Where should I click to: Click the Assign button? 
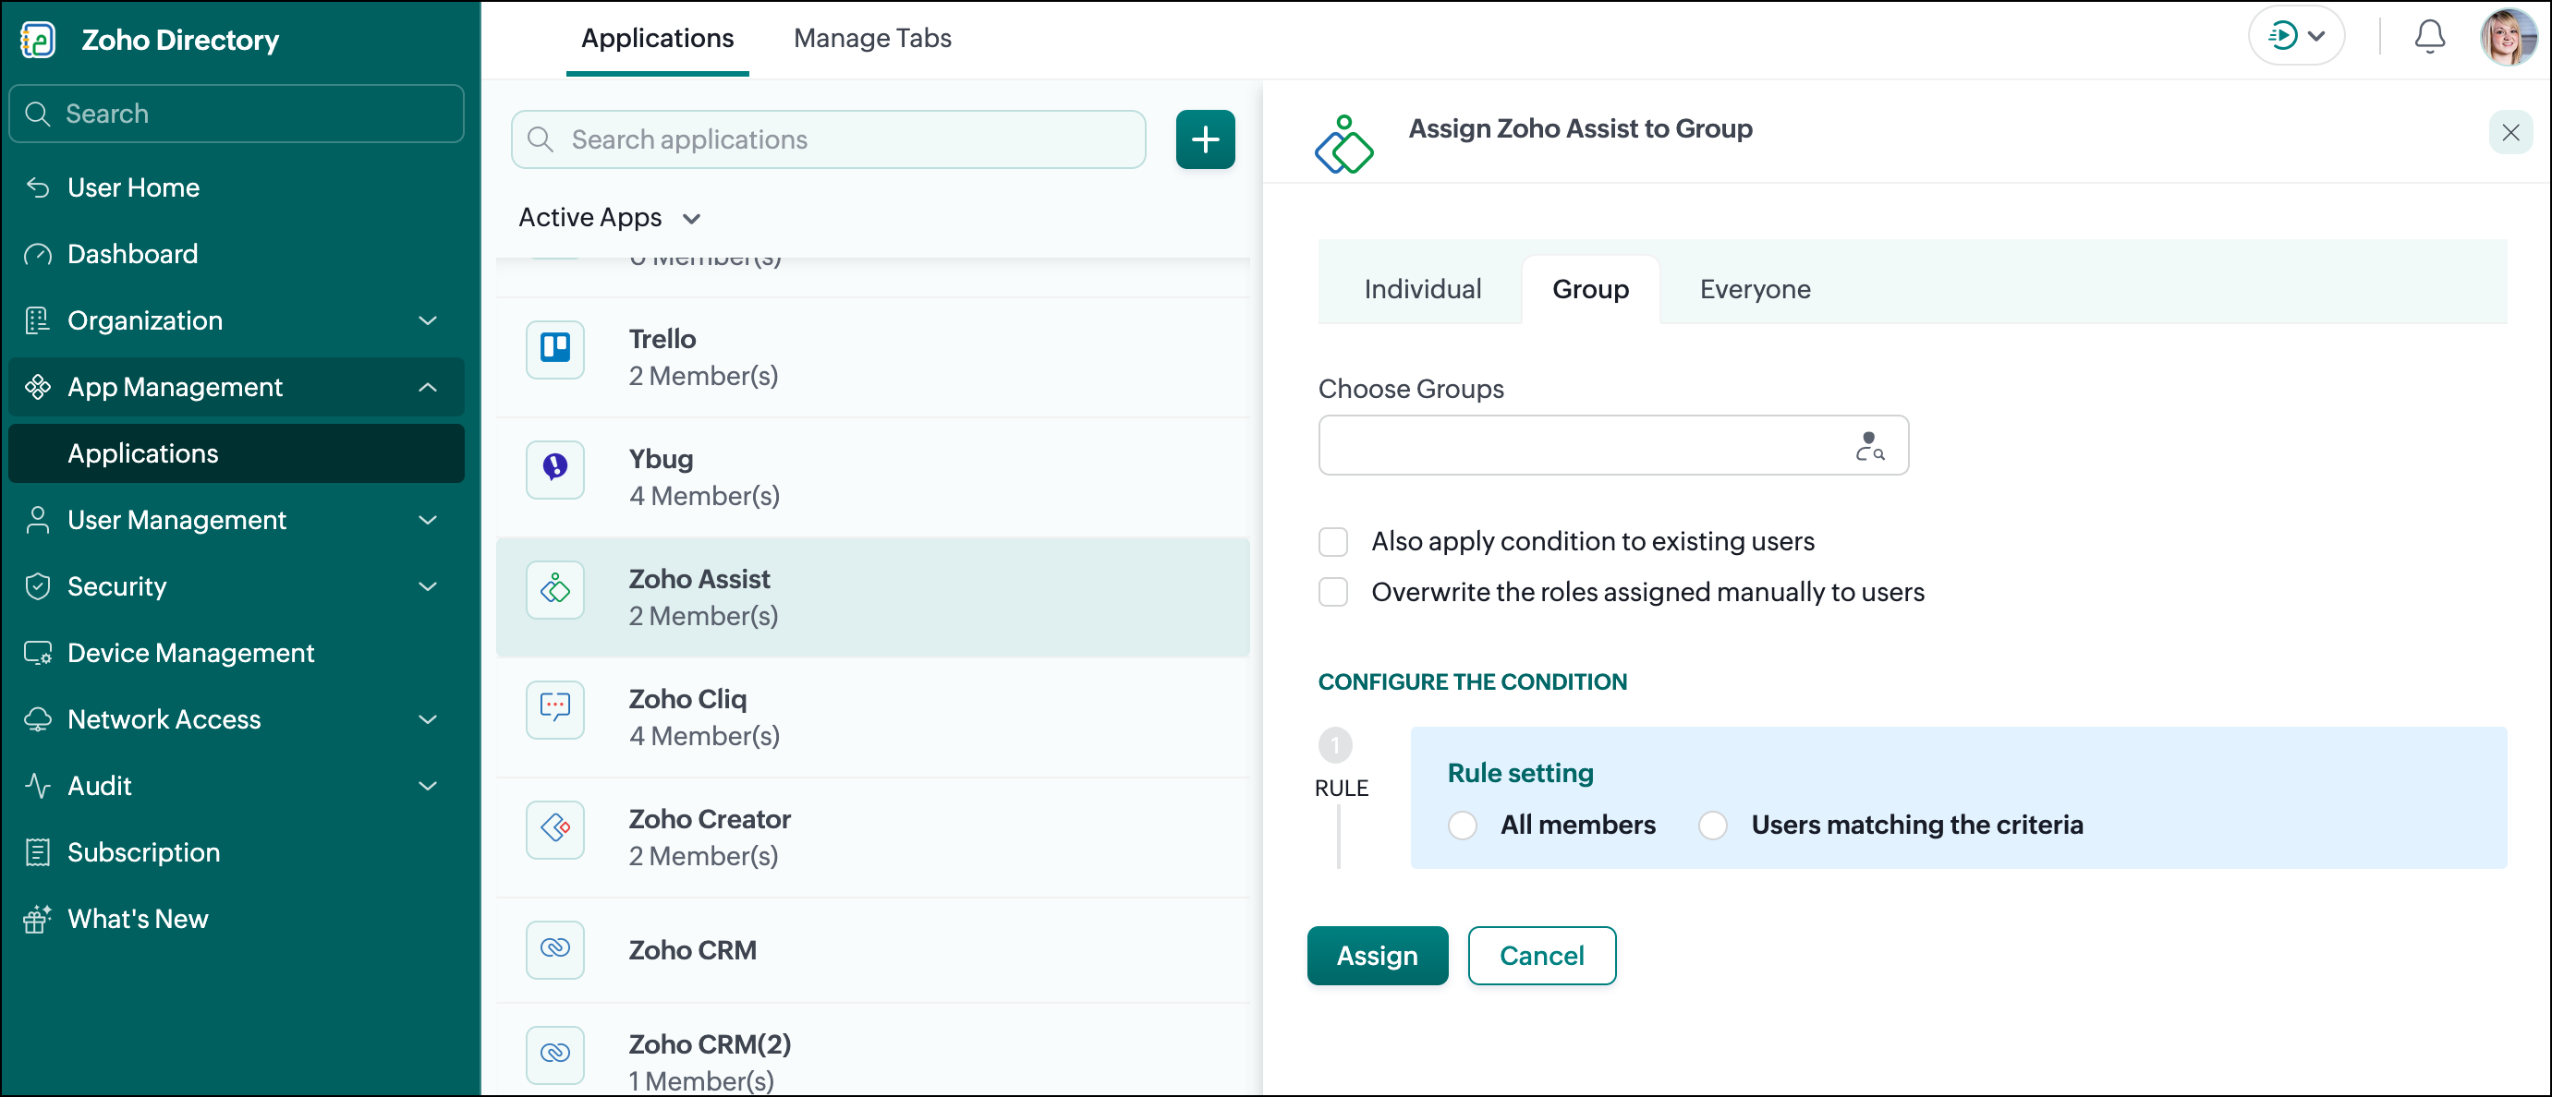[x=1377, y=956]
